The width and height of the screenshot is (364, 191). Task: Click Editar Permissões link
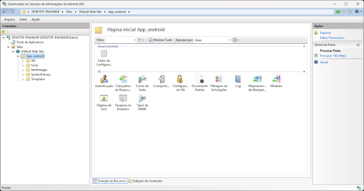(x=333, y=38)
